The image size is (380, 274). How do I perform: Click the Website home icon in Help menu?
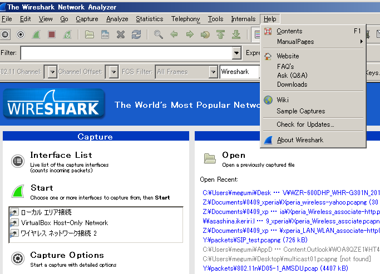click(x=268, y=56)
